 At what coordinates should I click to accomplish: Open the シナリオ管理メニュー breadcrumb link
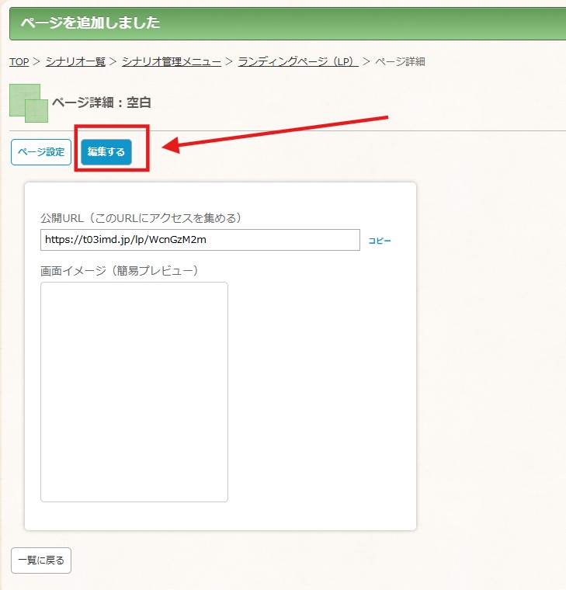(172, 61)
